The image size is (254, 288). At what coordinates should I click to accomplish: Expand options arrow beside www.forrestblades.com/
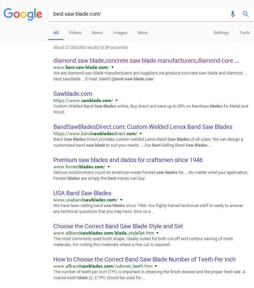(x=109, y=167)
